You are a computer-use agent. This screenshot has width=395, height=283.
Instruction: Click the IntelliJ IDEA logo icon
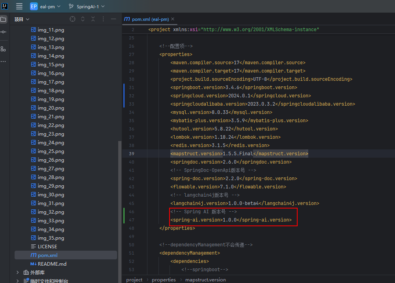5,6
